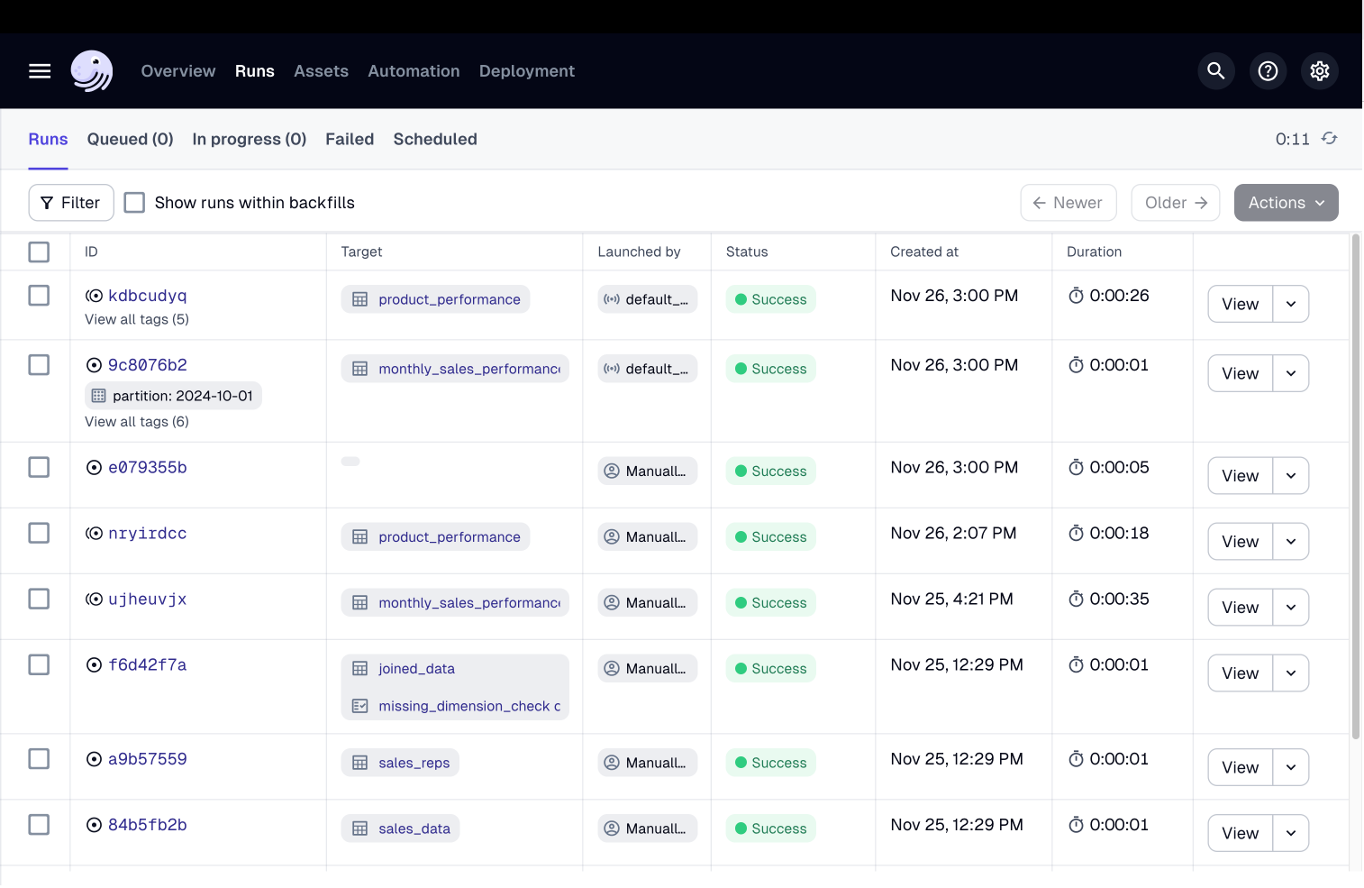Viewport: 1364px width, 888px height.
Task: Open the hamburger navigation menu
Action: click(x=40, y=71)
